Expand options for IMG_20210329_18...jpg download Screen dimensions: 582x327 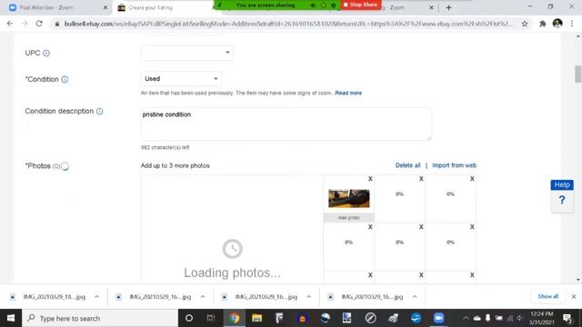[96, 297]
